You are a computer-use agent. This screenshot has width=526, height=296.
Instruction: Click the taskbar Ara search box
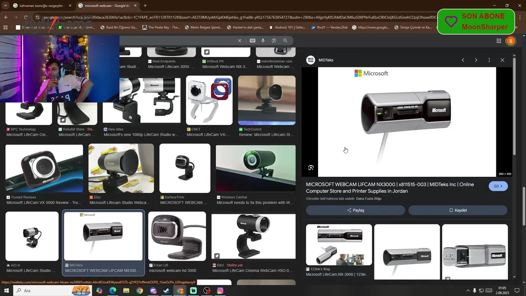point(53,291)
